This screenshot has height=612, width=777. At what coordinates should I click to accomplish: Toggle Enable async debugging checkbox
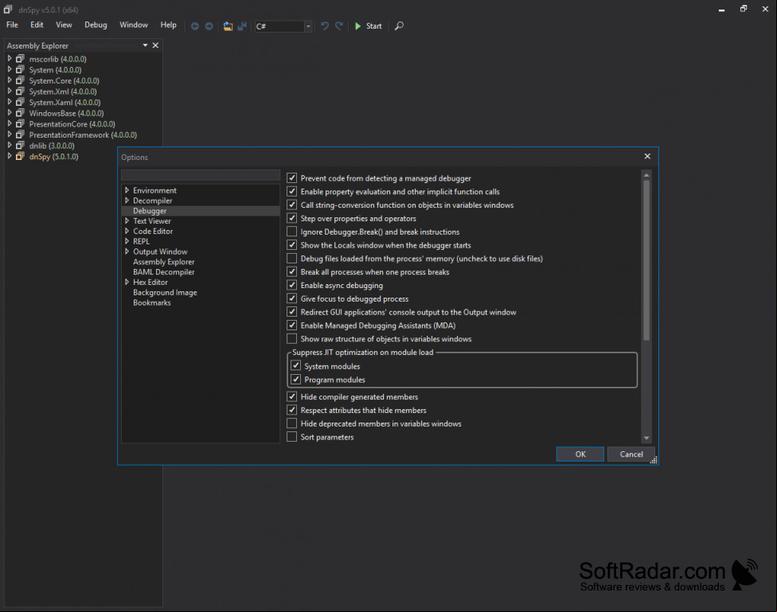click(292, 285)
